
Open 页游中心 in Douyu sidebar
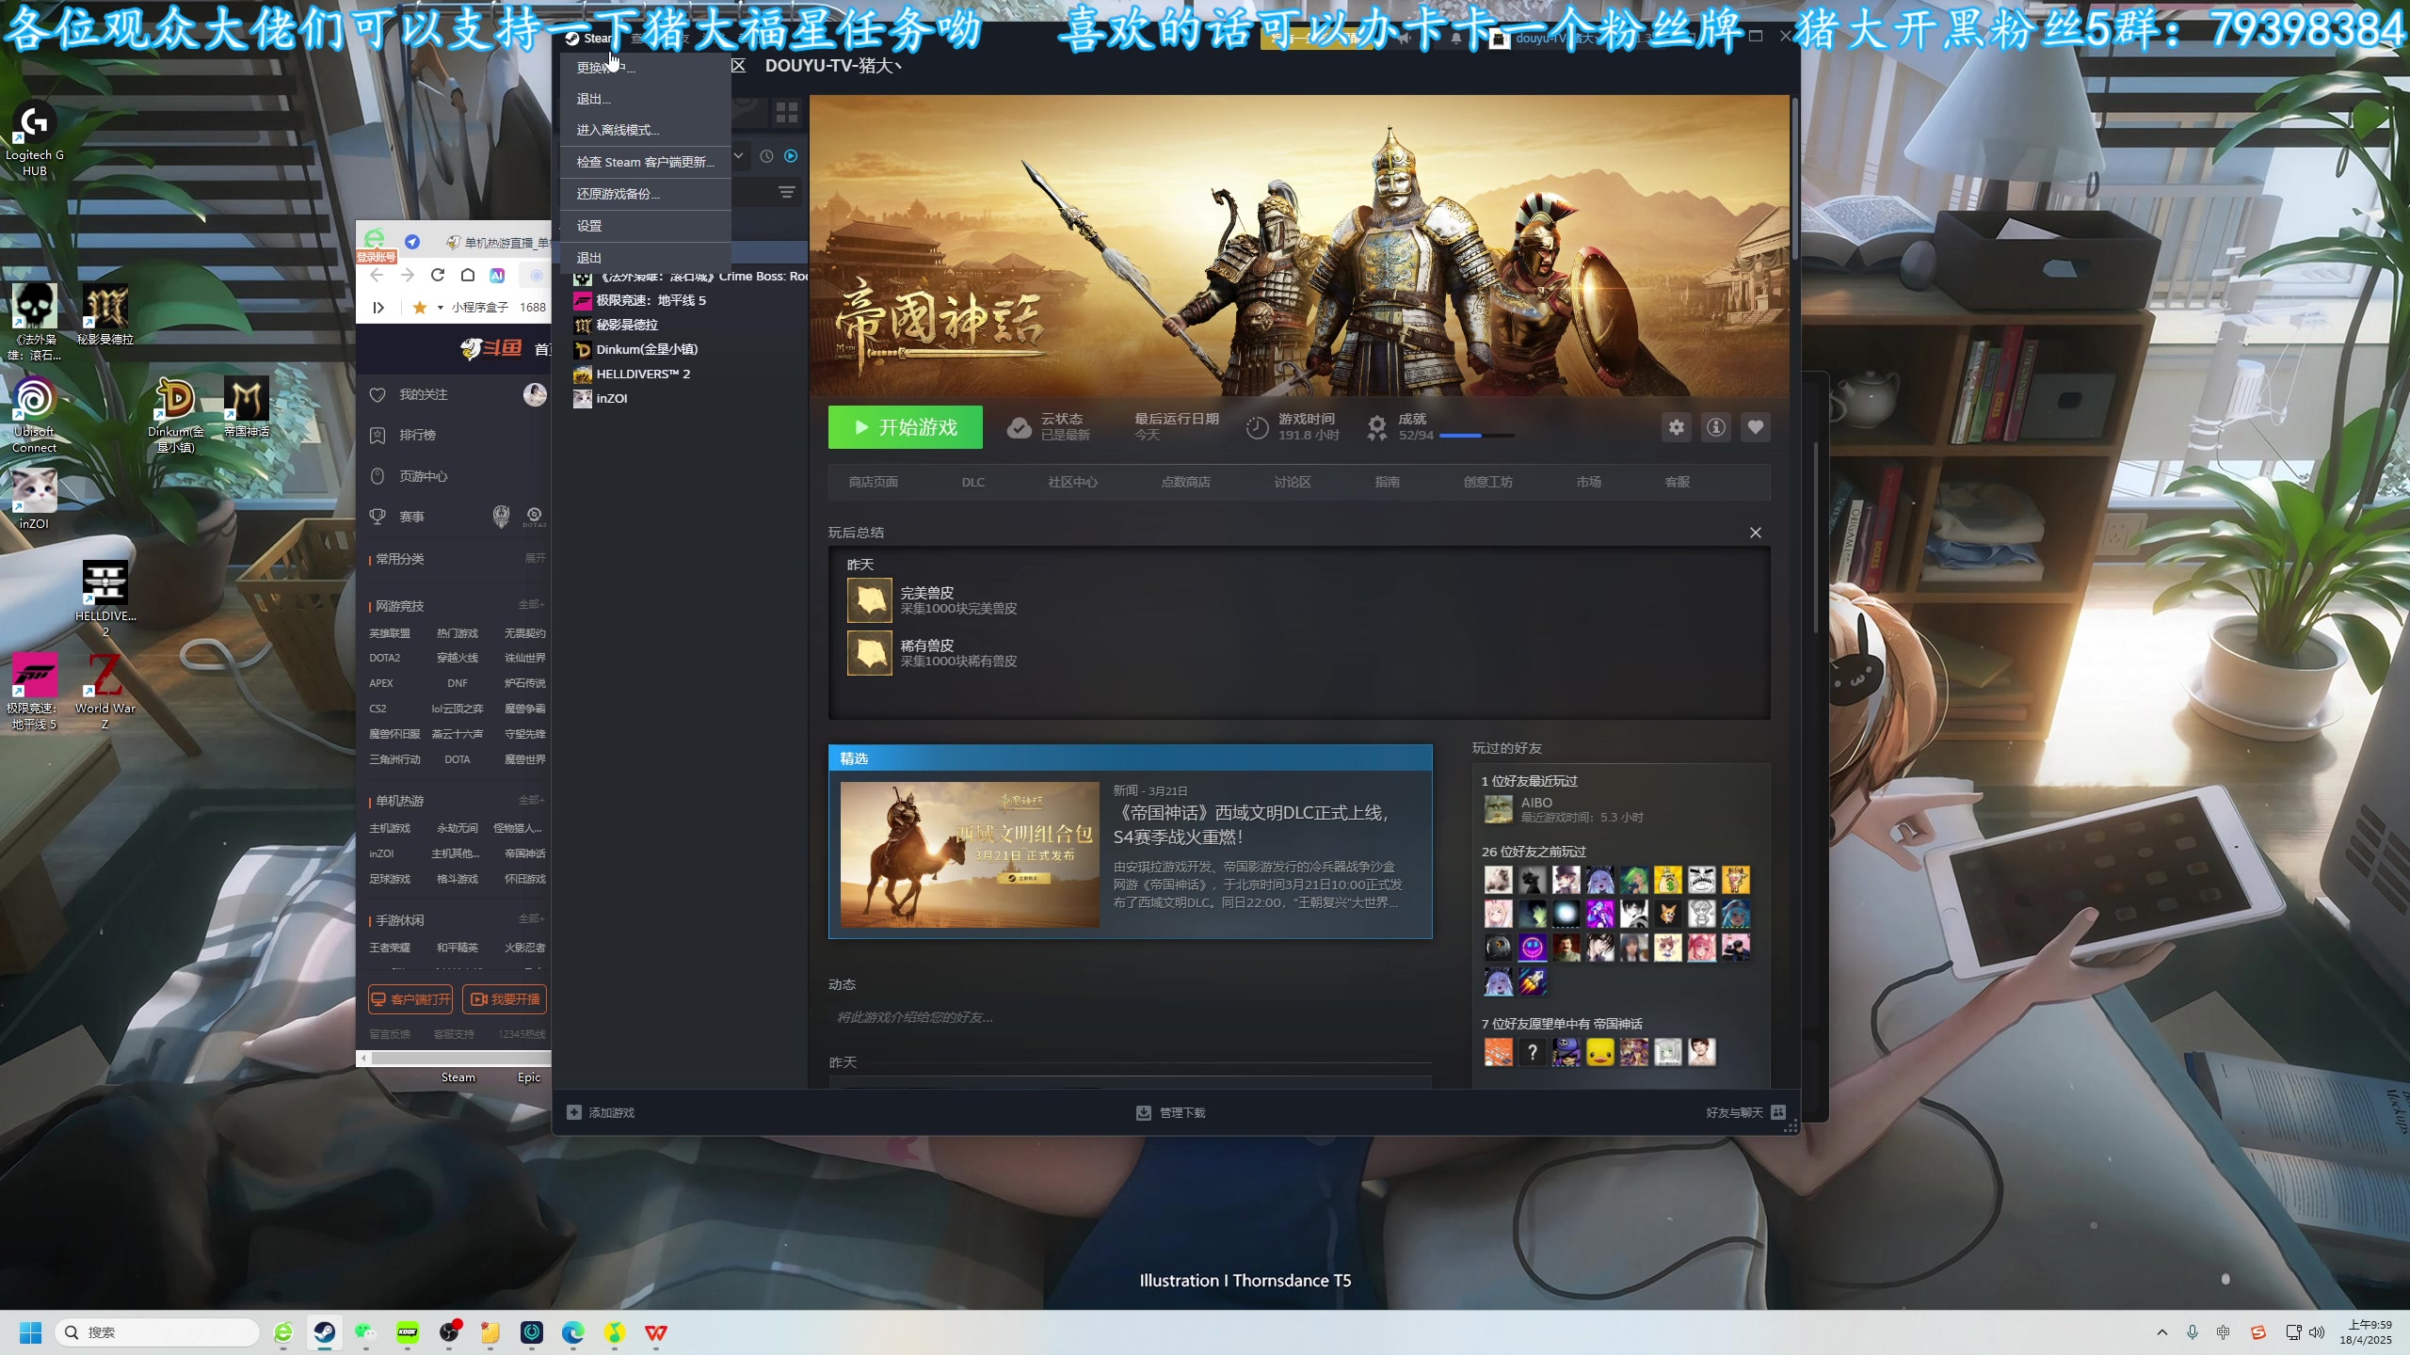click(423, 476)
